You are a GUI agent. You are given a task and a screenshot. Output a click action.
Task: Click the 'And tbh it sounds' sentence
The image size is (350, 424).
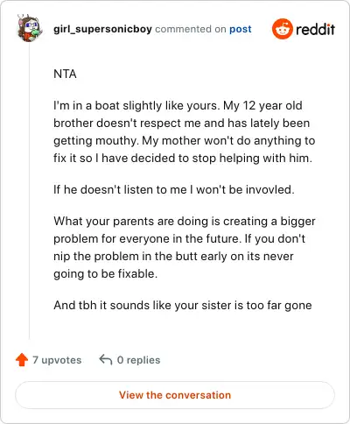point(183,305)
